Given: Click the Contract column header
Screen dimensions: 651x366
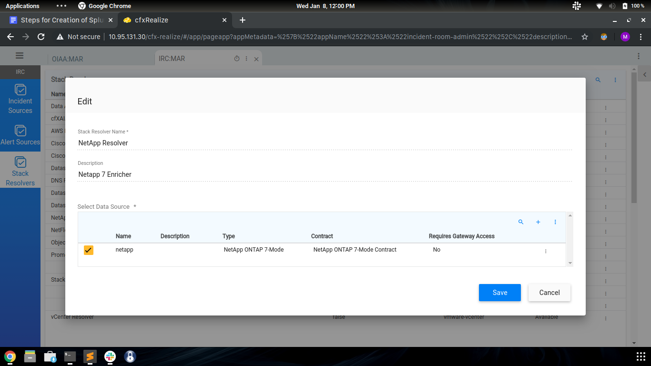Looking at the screenshot, I should tap(322, 236).
